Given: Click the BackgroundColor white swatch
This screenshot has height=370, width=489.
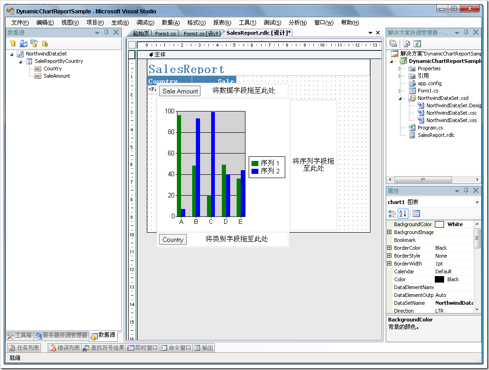Looking at the screenshot, I should (x=439, y=224).
